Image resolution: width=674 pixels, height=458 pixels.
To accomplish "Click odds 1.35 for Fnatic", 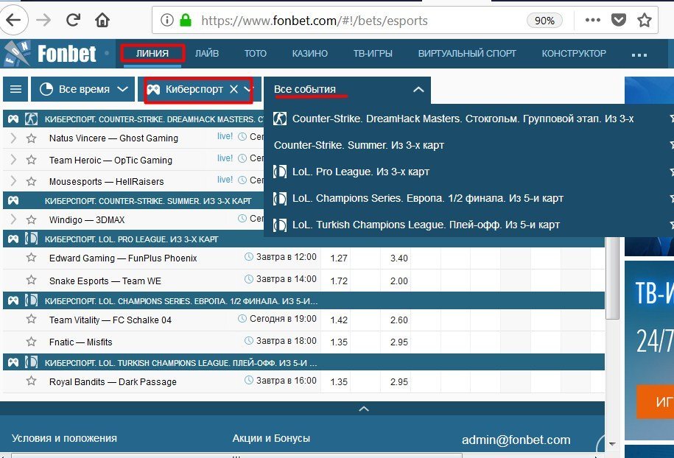I will (x=339, y=342).
